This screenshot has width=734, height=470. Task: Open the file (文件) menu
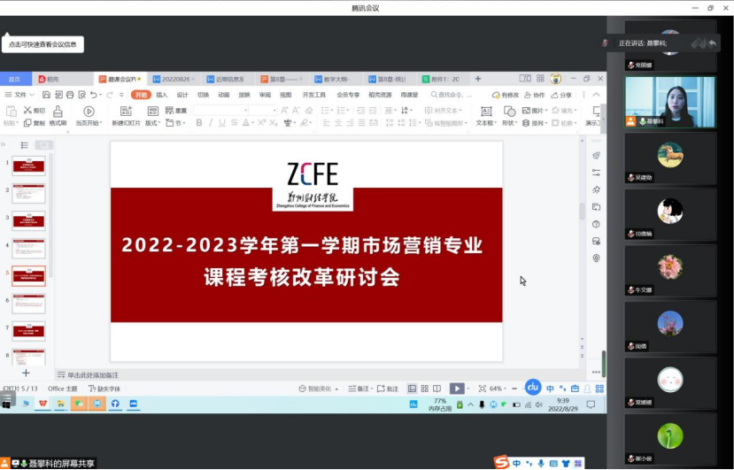pos(19,95)
